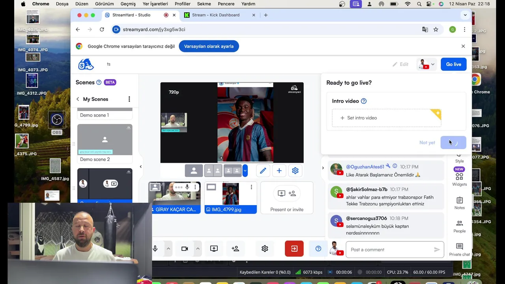Viewport: 505px width, 284px height.
Task: Click Varsayılan olarak ayarla button
Action: [209, 46]
